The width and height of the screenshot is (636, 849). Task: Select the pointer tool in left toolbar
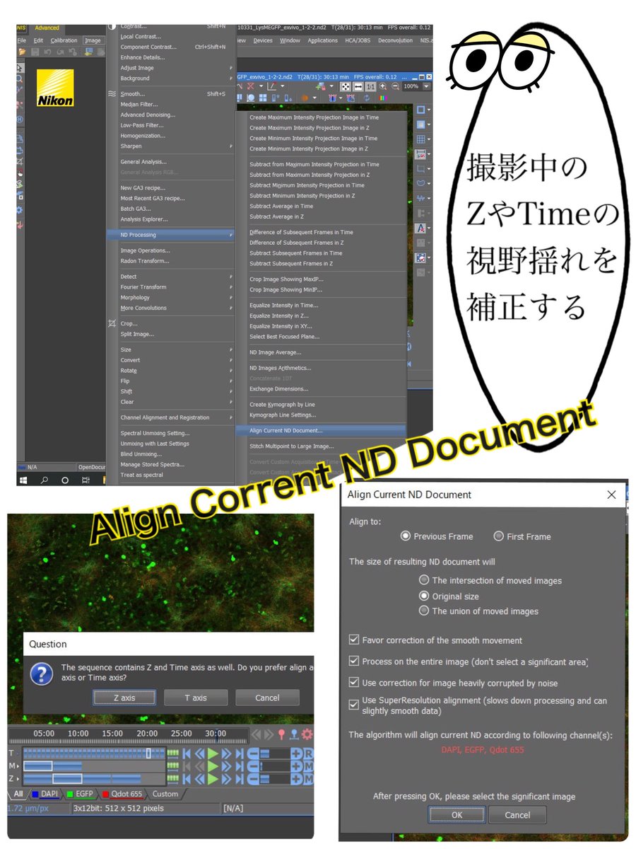[x=20, y=68]
